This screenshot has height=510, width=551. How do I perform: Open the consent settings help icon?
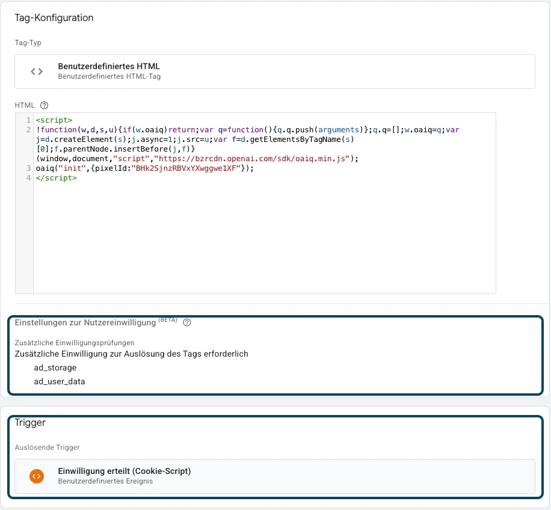click(187, 322)
